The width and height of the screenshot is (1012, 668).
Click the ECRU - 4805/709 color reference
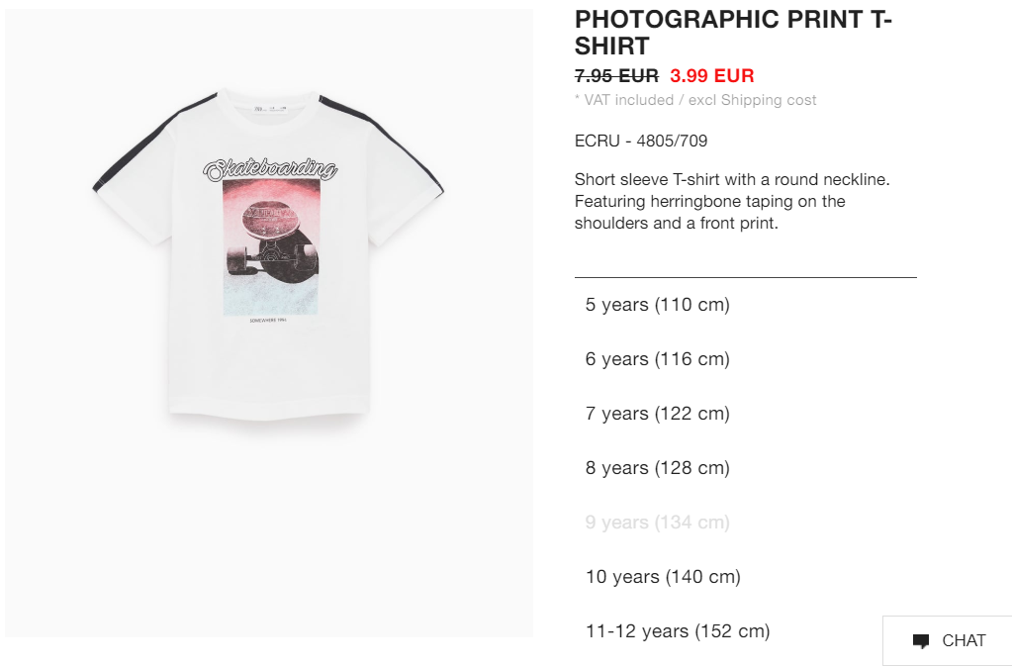click(x=641, y=141)
